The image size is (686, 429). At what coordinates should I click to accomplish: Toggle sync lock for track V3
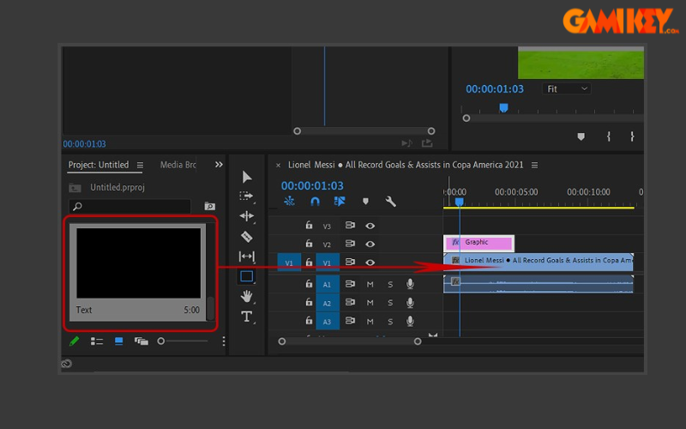(x=350, y=225)
